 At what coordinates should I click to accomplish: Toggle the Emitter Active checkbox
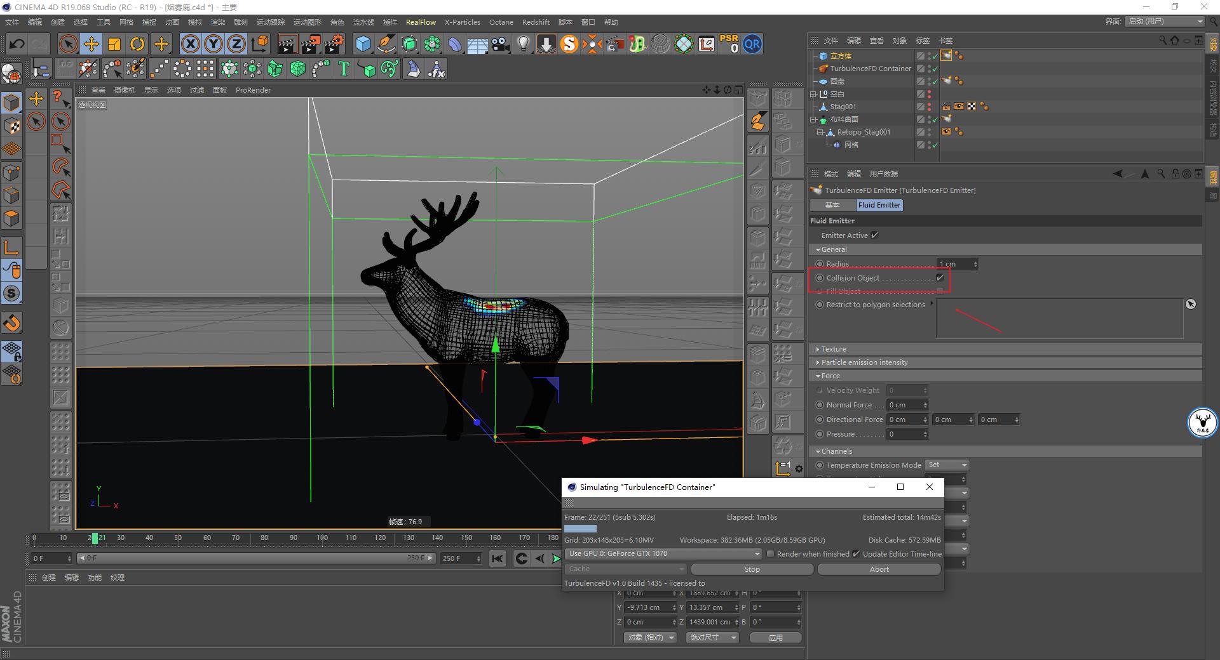click(x=875, y=235)
